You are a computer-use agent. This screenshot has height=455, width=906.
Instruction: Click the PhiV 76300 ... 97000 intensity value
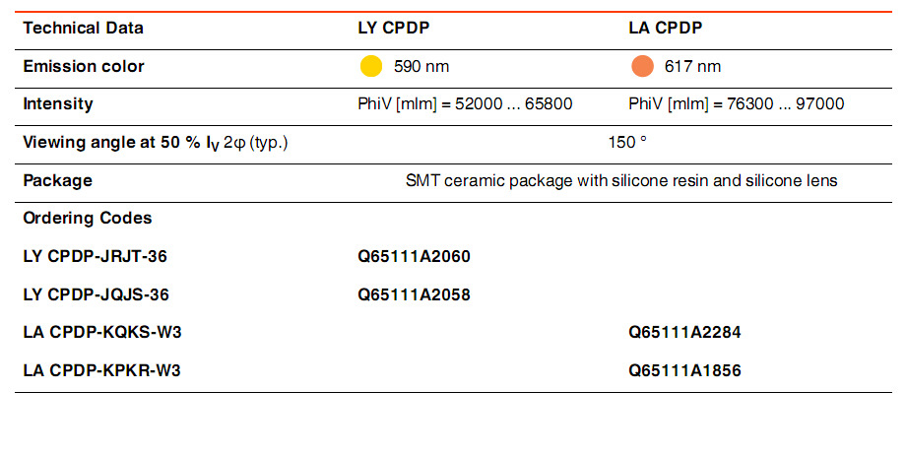[x=737, y=104]
